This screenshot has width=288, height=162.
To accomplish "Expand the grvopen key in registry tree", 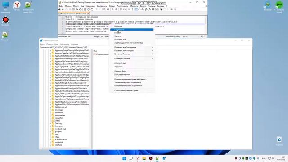I will tap(50, 131).
